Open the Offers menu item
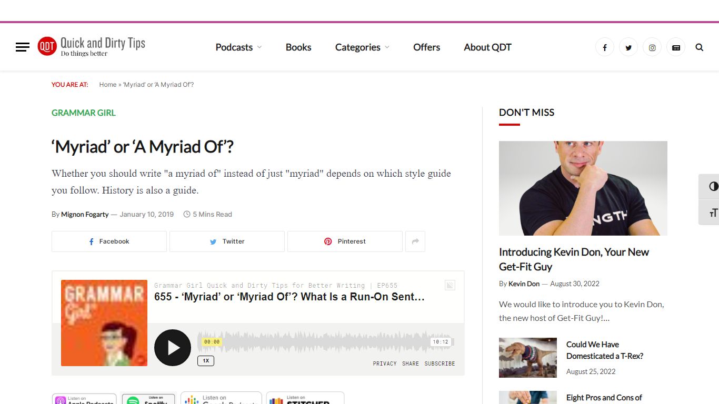 (426, 47)
